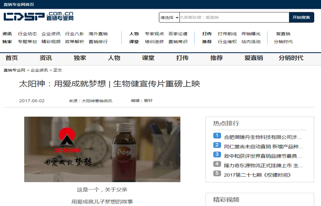Viewport: 321px width, 206px height.
Task: Open 直销专业网首页 link in top bar
Action: 19,5
